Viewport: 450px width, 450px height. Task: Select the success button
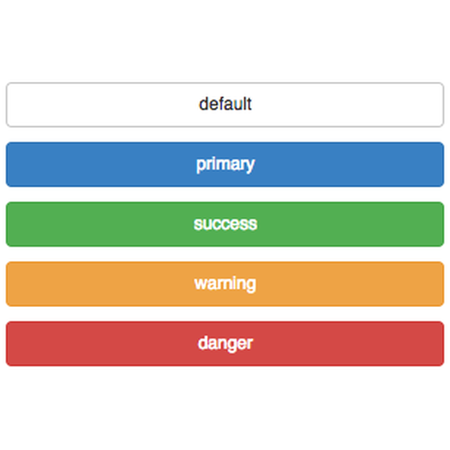(x=225, y=224)
